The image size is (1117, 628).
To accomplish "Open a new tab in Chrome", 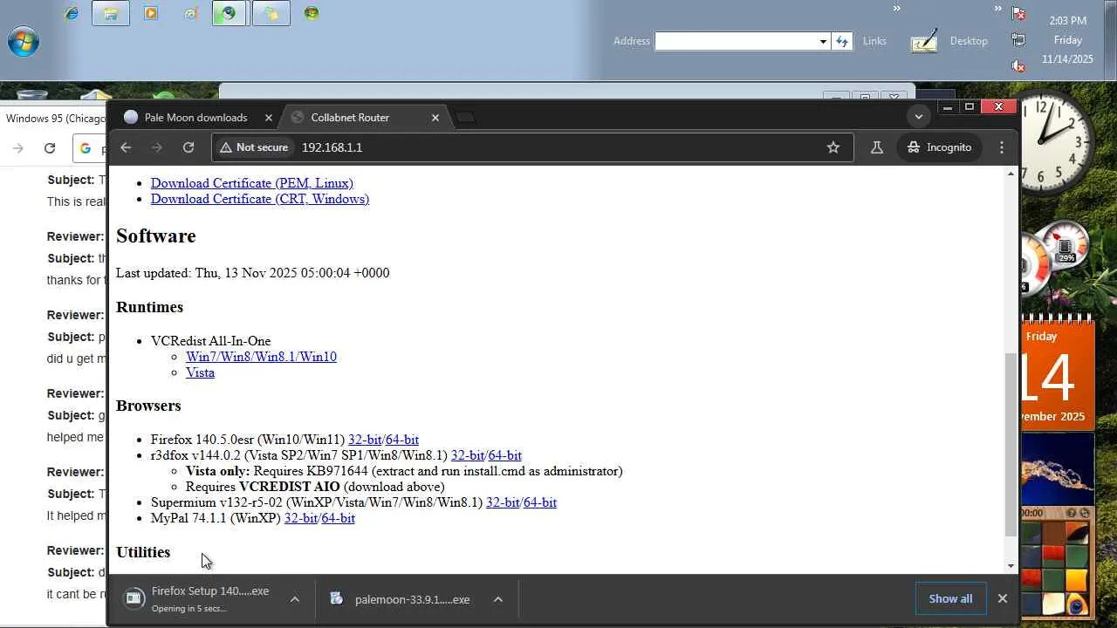I will tap(466, 118).
